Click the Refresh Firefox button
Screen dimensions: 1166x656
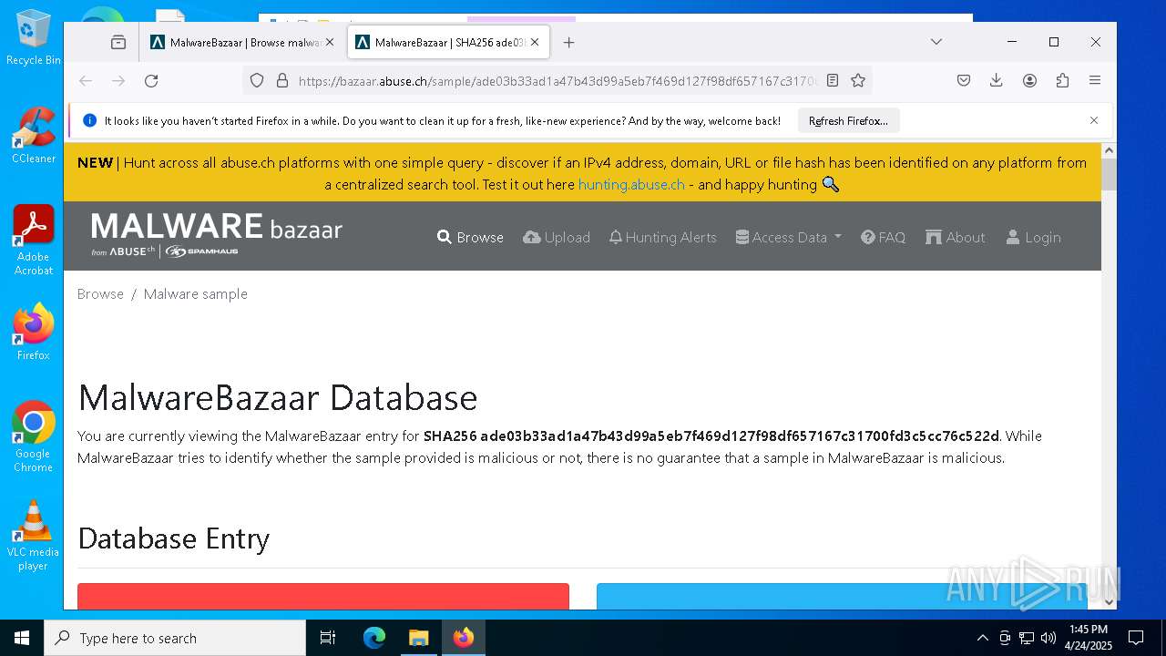tap(848, 120)
